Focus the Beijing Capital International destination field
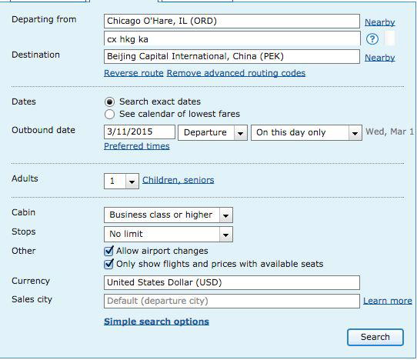Screen dimensions: 417x360 pyautogui.click(x=232, y=57)
